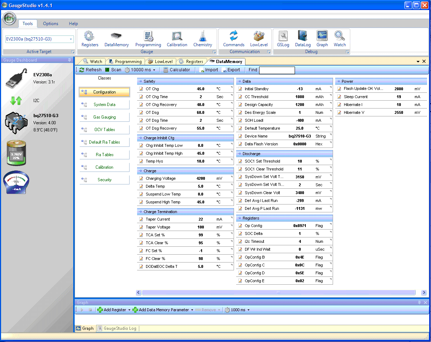The width and height of the screenshot is (431, 342).
Task: Select the Default Ra Tables class
Action: [104, 142]
